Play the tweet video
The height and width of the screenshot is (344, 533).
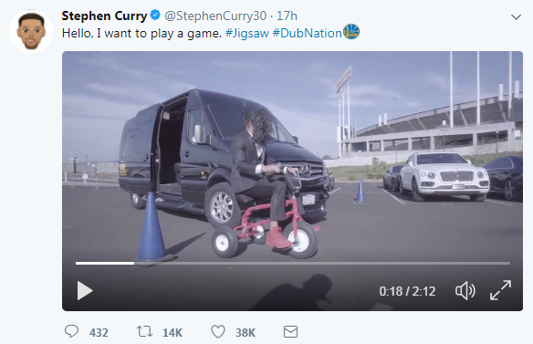[85, 291]
